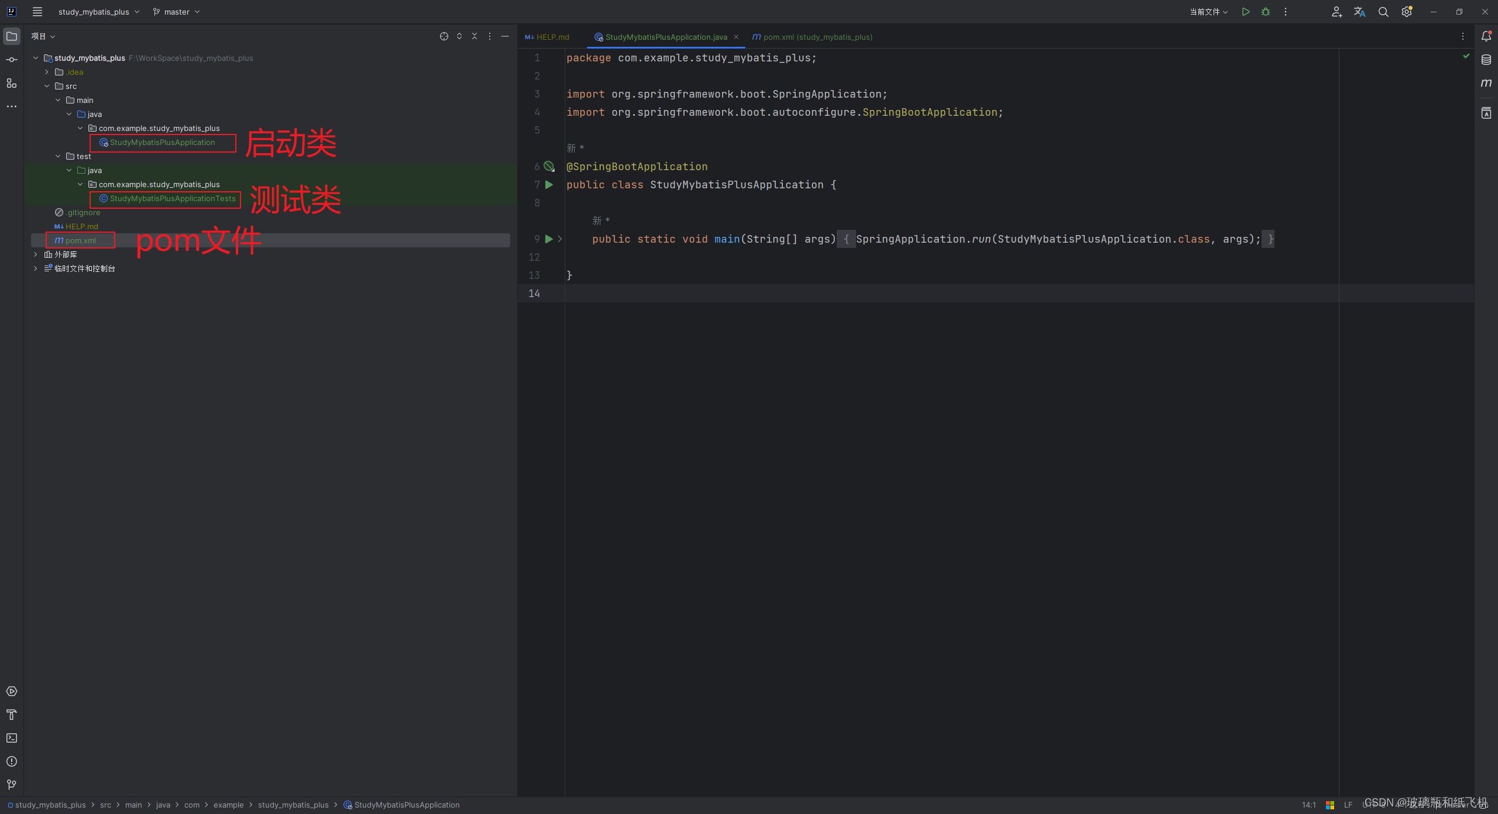This screenshot has height=814, width=1498.
Task: Click run gutter icon on main method
Action: point(549,239)
